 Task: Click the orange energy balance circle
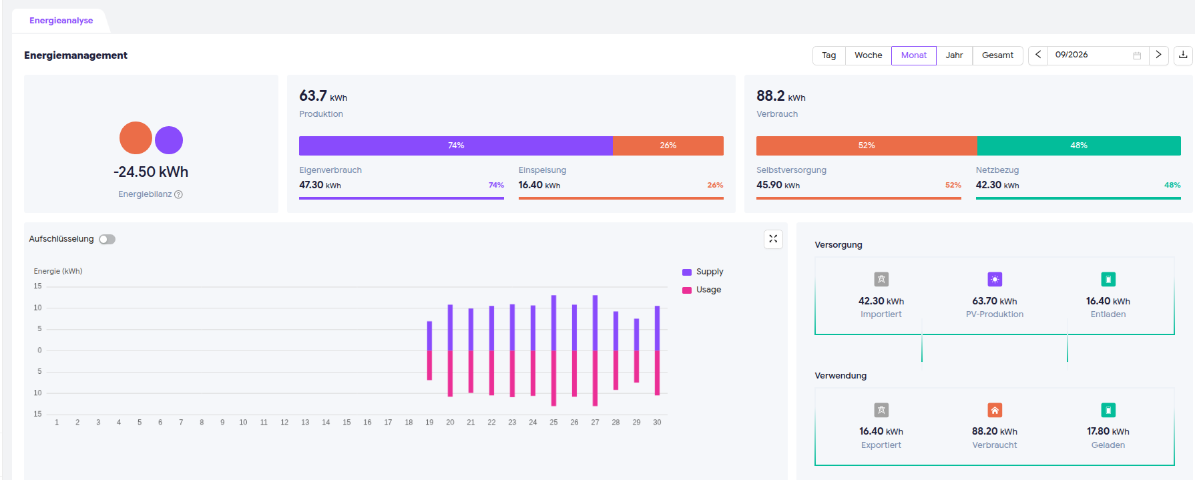(x=136, y=138)
